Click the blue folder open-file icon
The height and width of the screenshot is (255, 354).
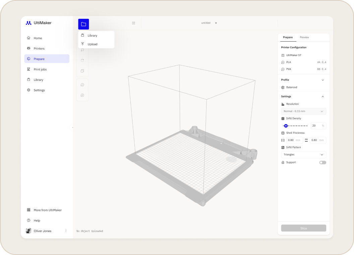(83, 24)
